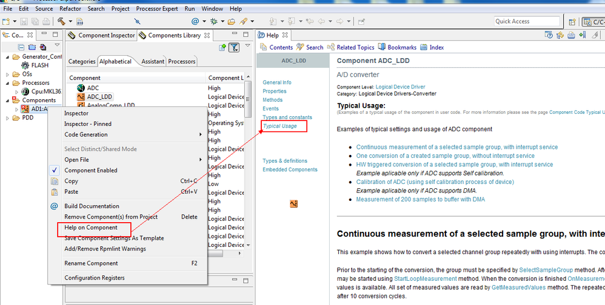The width and height of the screenshot is (605, 305).
Task: Click the external tools brush icon
Action: point(243,21)
